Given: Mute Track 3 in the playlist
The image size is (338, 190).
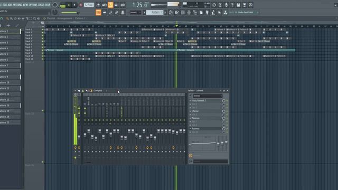Looking at the screenshot, I should coord(43,35).
